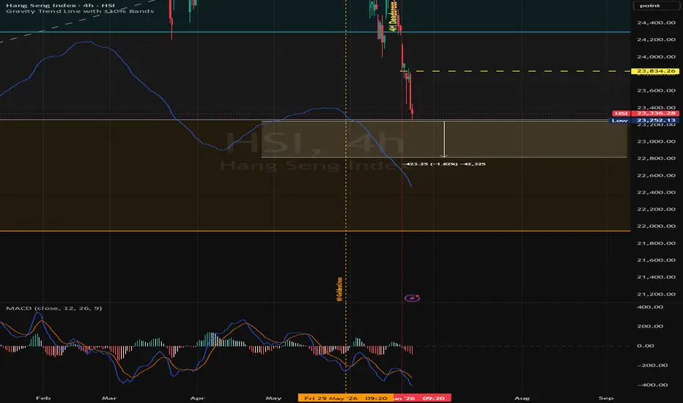Click the 0.00 MACD scale value
Screen dimensions: 683x403
pyautogui.click(x=646, y=346)
